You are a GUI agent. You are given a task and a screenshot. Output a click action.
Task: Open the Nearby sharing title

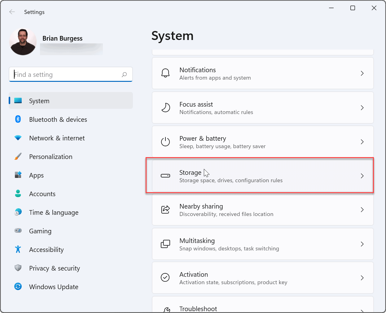pos(201,206)
